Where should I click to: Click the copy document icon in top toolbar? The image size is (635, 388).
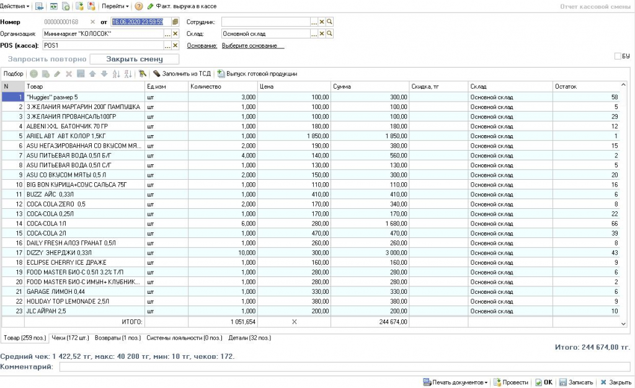[x=66, y=6]
